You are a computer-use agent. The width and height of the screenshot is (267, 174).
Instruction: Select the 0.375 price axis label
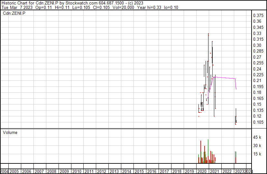click(258, 15)
